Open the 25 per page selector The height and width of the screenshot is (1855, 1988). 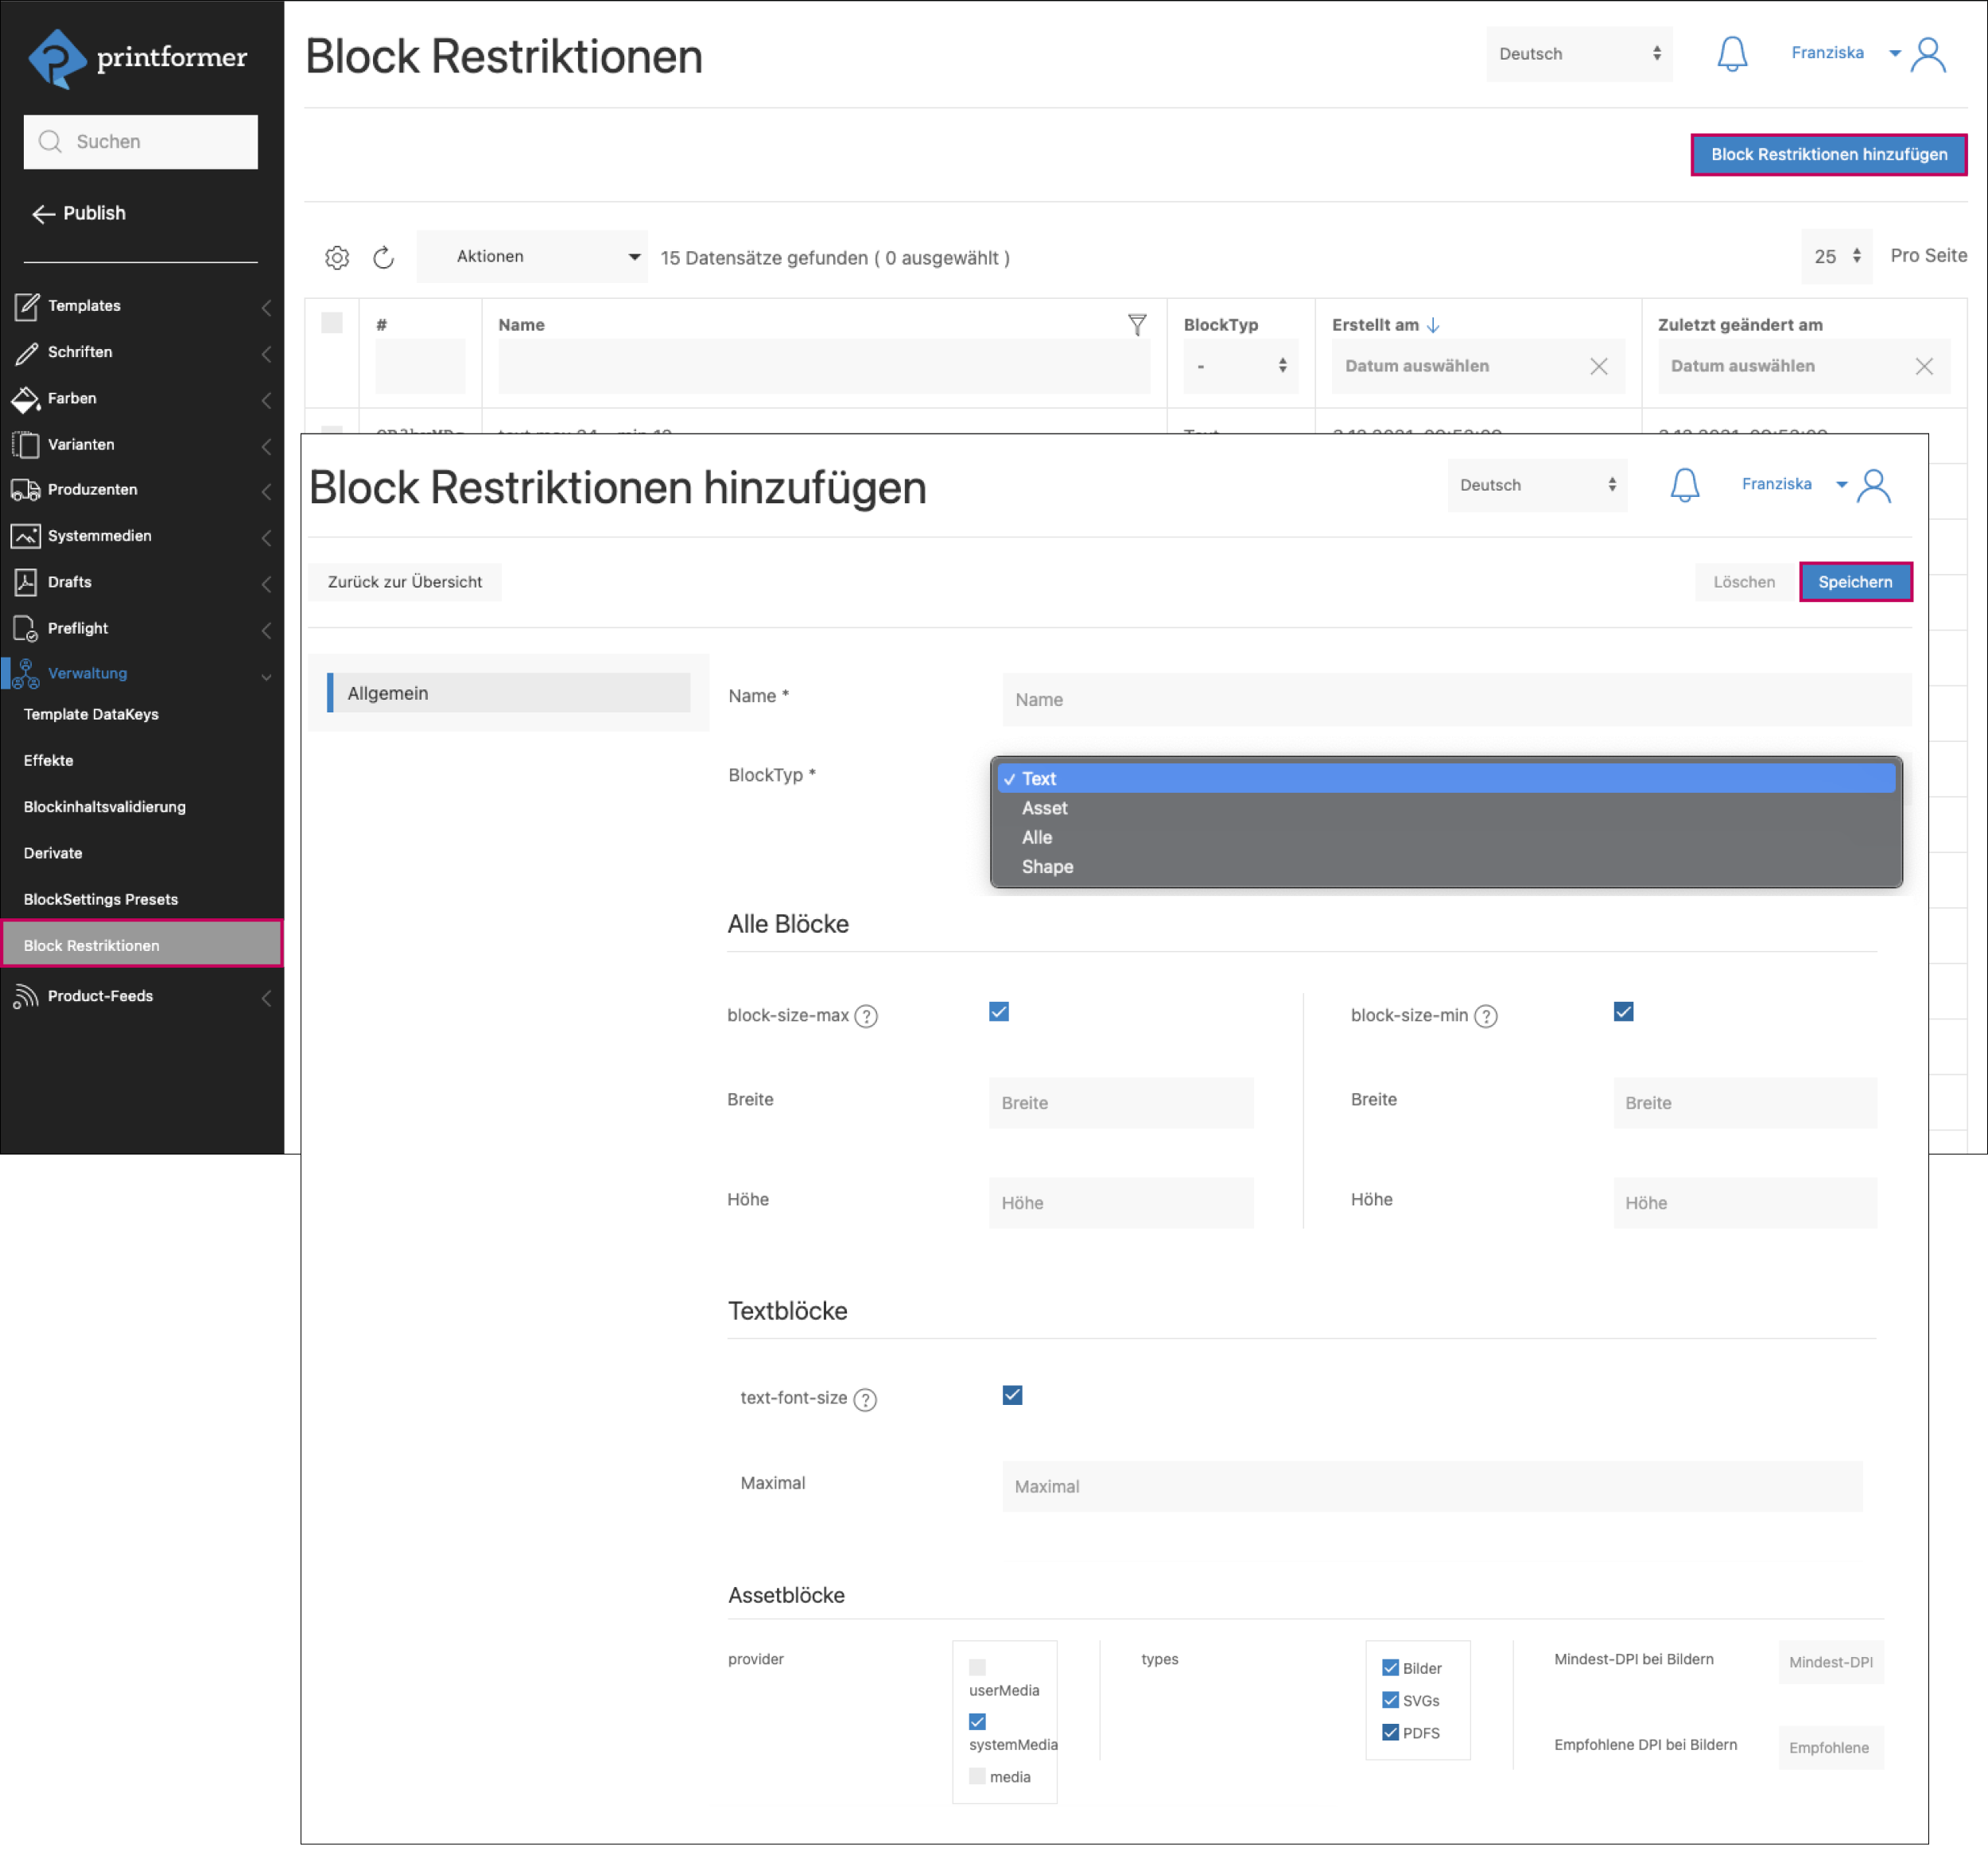[x=1836, y=257]
